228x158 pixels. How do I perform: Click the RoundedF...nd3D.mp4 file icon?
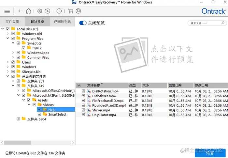tap(89, 105)
